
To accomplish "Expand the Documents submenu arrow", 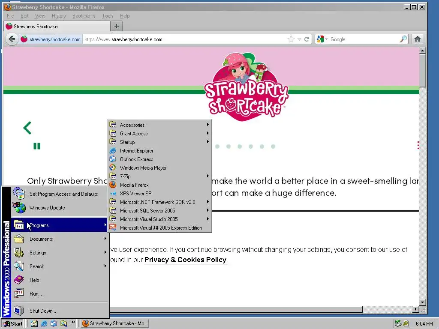I will 105,239.
